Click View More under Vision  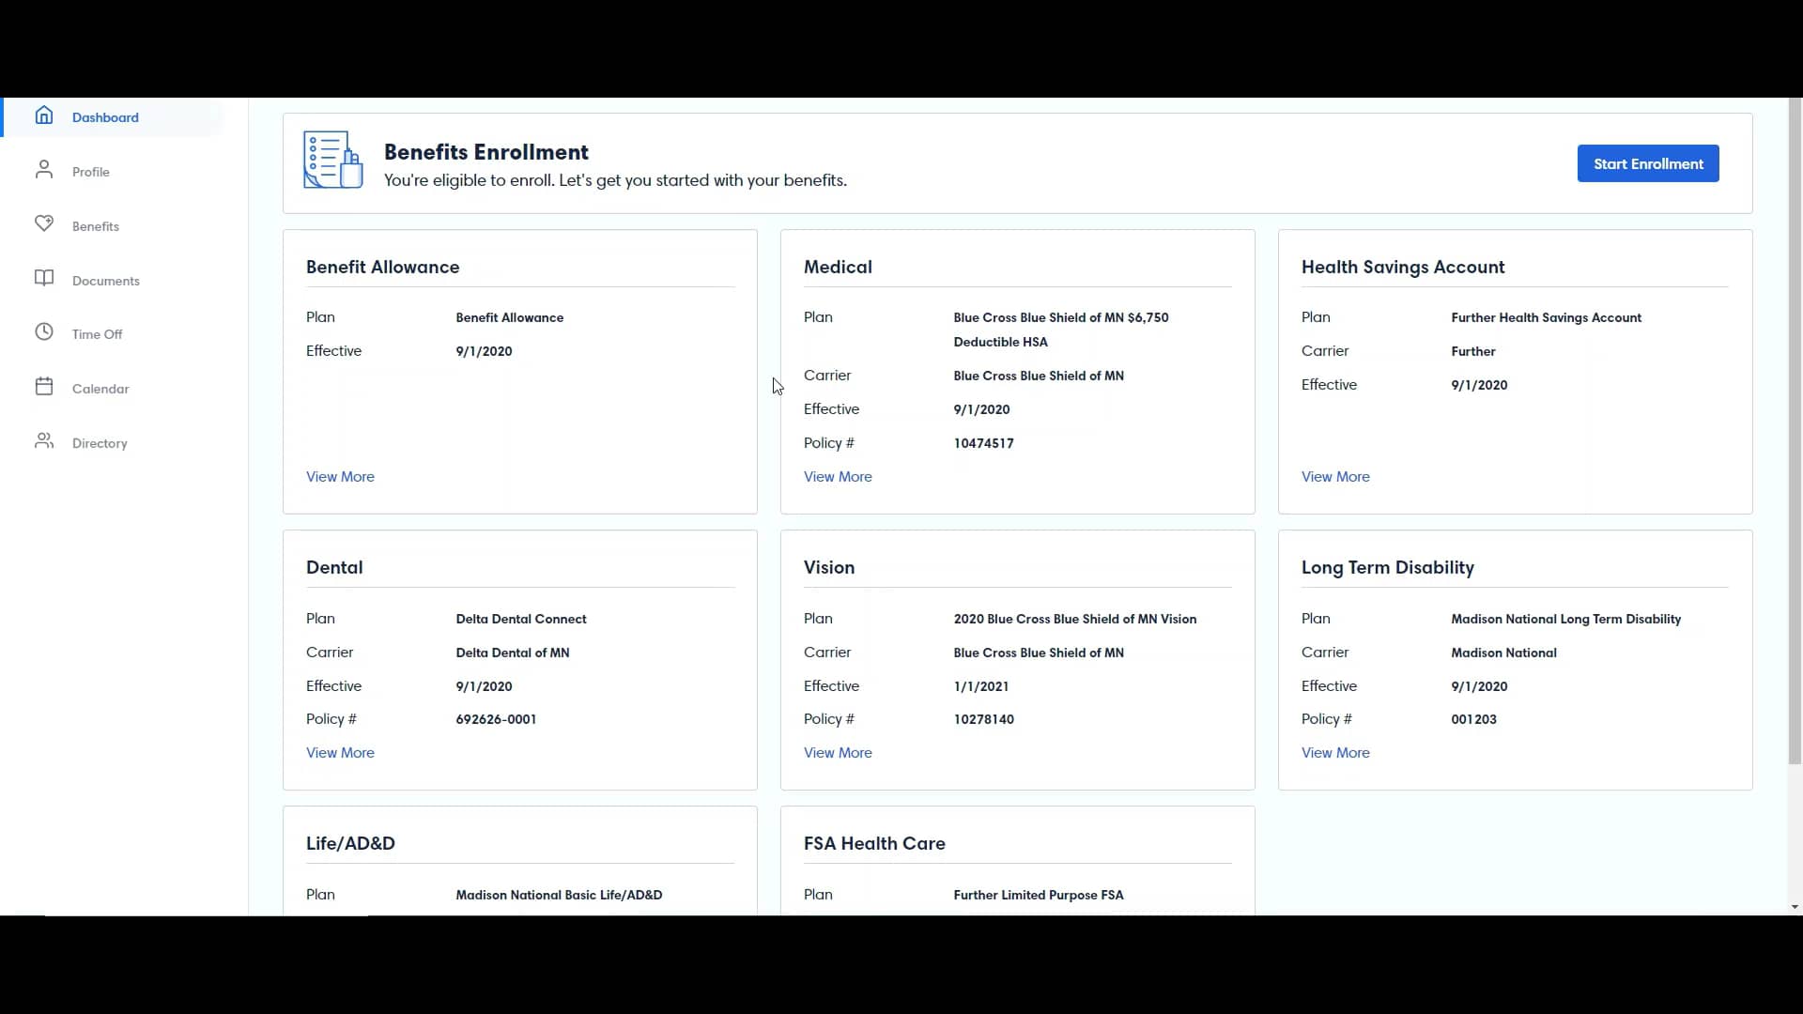point(838,752)
